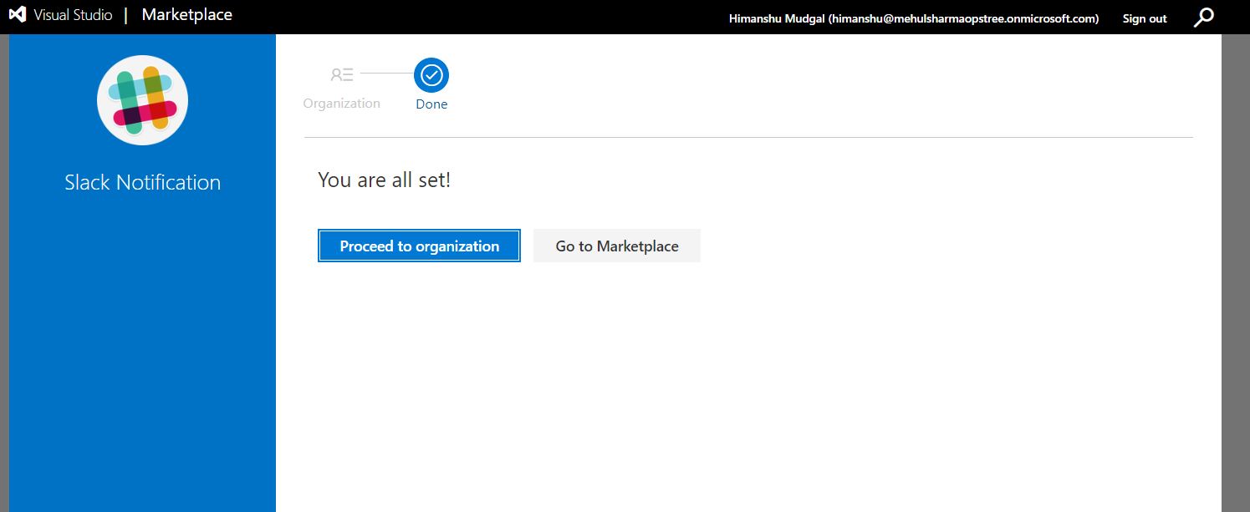
Task: Open the search magnifier icon
Action: [x=1203, y=17]
